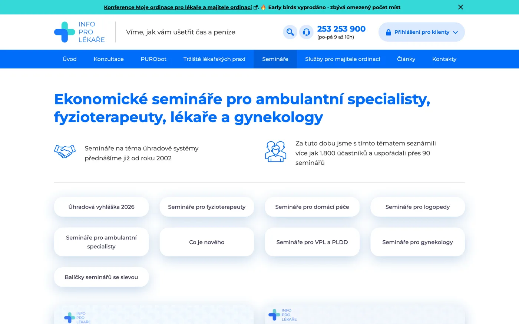Open the Kontakty menu item
Image resolution: width=519 pixels, height=324 pixels.
444,59
